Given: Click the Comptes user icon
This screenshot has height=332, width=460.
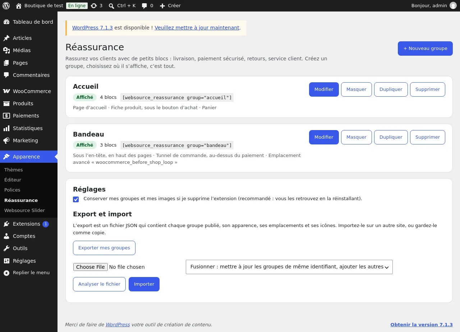Looking at the screenshot, I should (6, 236).
